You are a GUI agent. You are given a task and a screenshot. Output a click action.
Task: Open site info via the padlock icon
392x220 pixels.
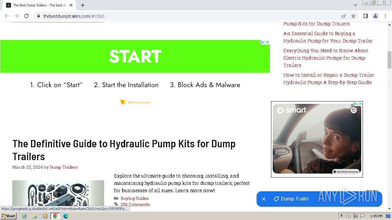click(38, 16)
